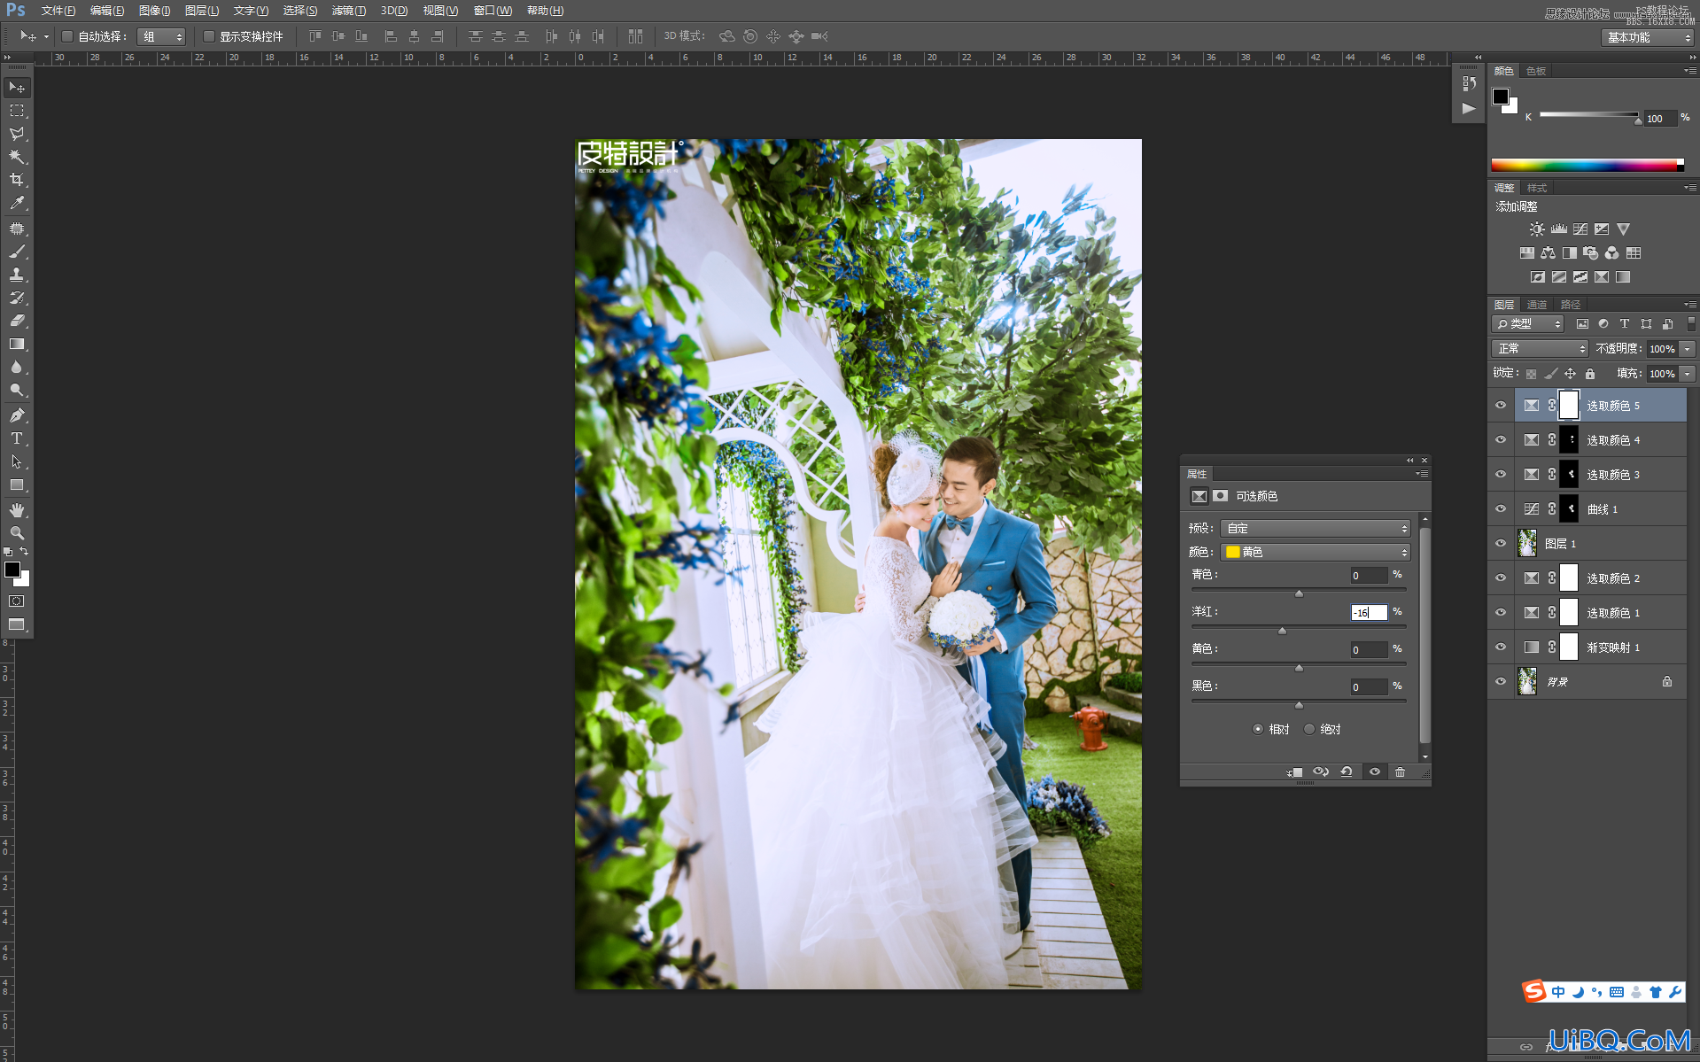This screenshot has height=1062, width=1700.
Task: Select the Hand tool
Action: click(17, 510)
